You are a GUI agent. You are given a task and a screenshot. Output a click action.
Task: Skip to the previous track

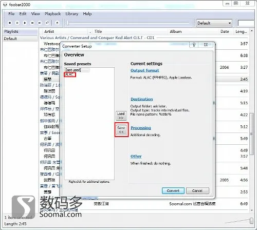[x=32, y=23]
